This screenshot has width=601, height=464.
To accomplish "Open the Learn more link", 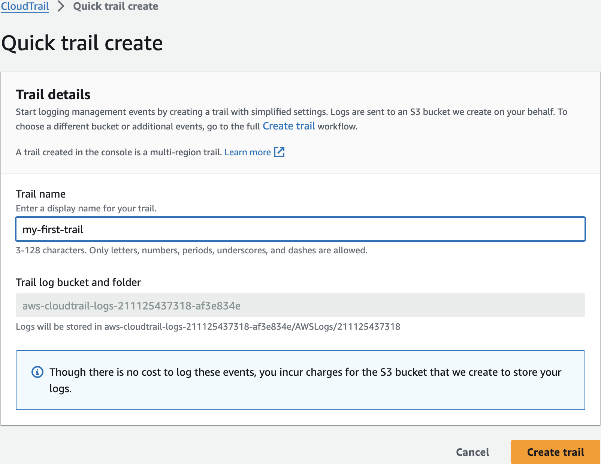I will point(248,152).
